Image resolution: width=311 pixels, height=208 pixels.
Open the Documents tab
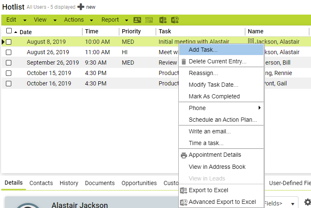[100, 183]
